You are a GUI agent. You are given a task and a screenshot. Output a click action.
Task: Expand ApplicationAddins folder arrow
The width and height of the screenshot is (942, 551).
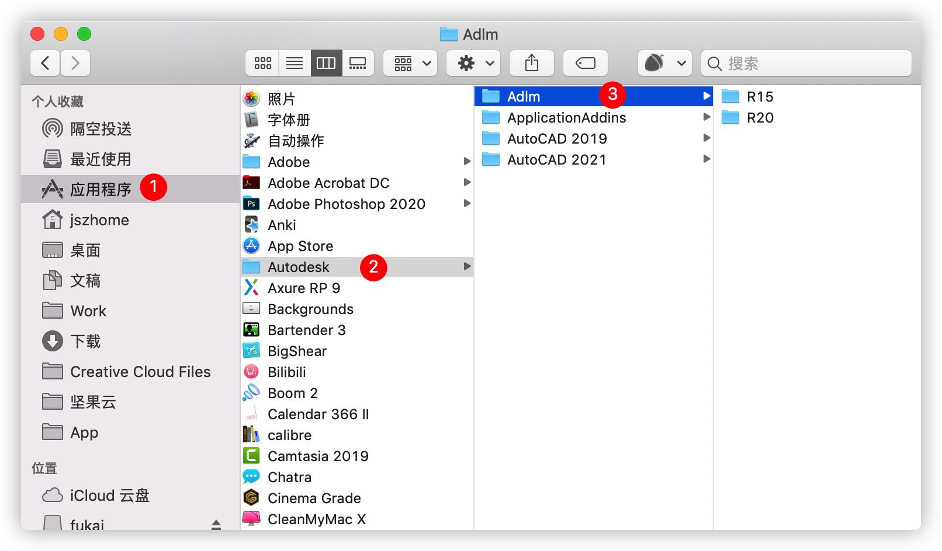click(706, 117)
